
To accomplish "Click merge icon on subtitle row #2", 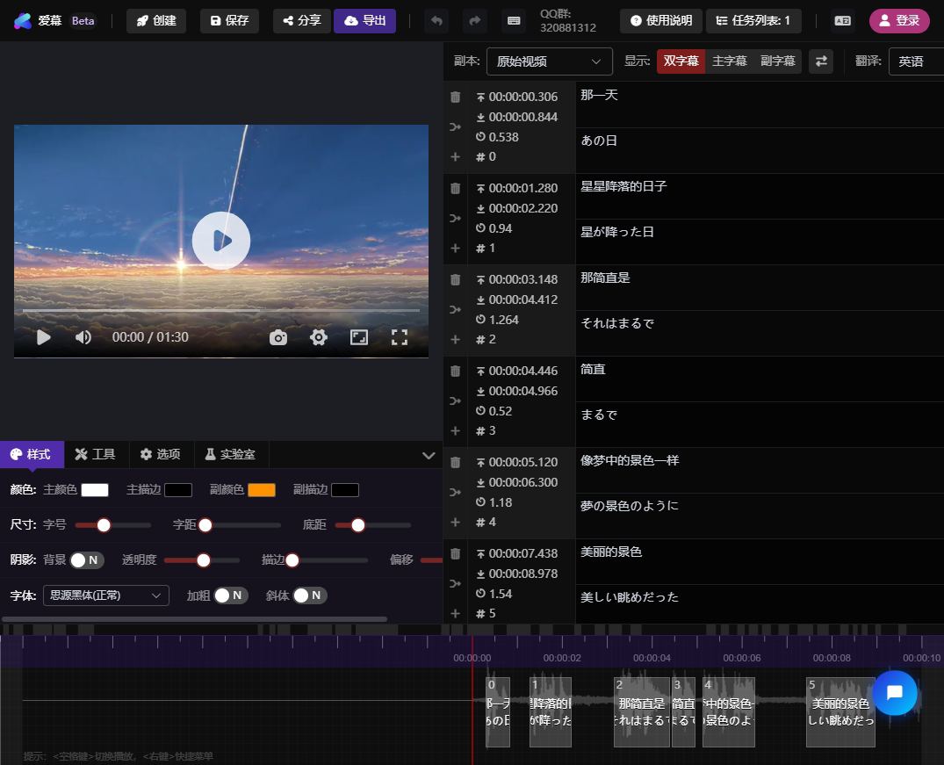I will [x=455, y=310].
